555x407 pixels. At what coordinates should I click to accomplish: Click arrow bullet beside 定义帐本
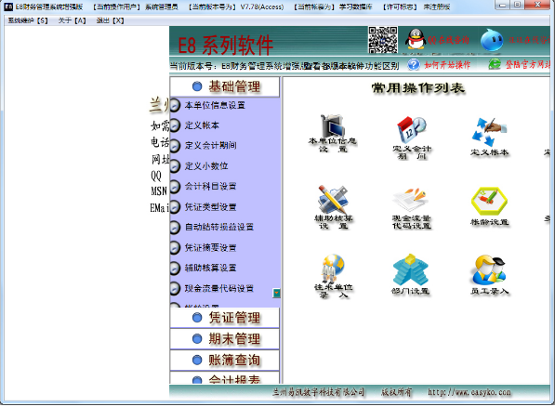[x=175, y=125]
